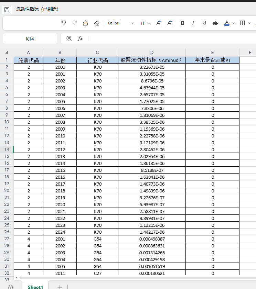
Task: Click into the formula bar input
Action: (x=172, y=38)
